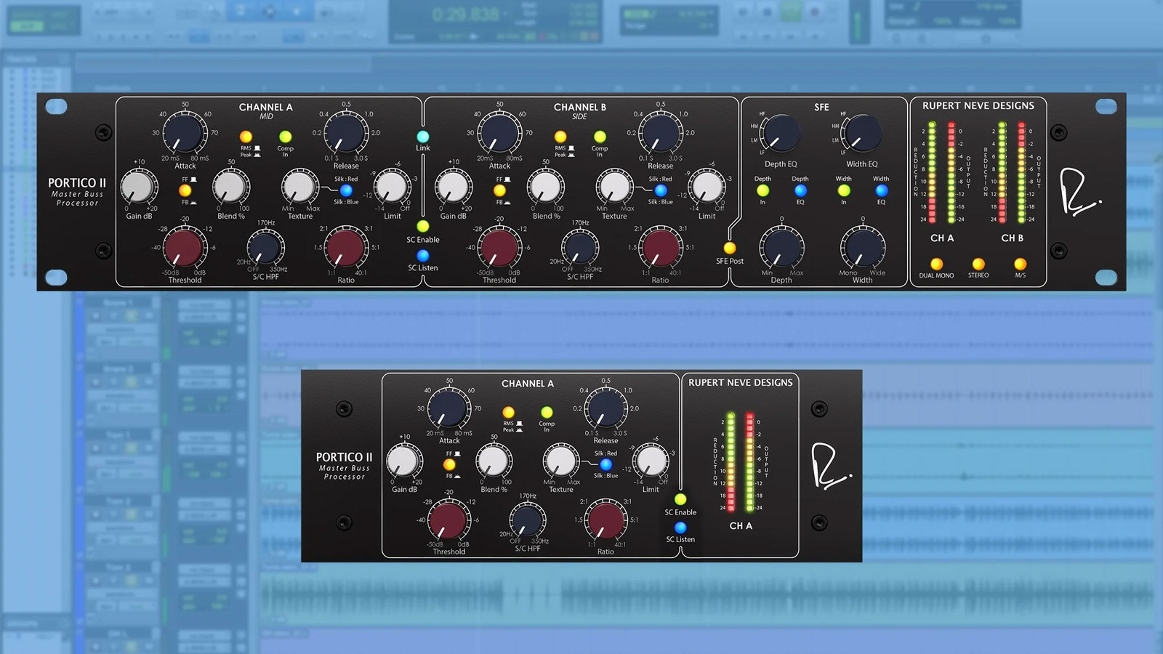This screenshot has height=654, width=1163.
Task: Click Channel B red Threshold knob
Action: click(499, 248)
